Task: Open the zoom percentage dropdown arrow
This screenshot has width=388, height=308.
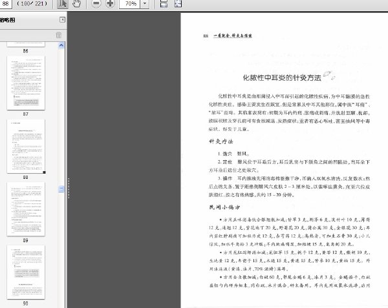Action: tap(145, 4)
